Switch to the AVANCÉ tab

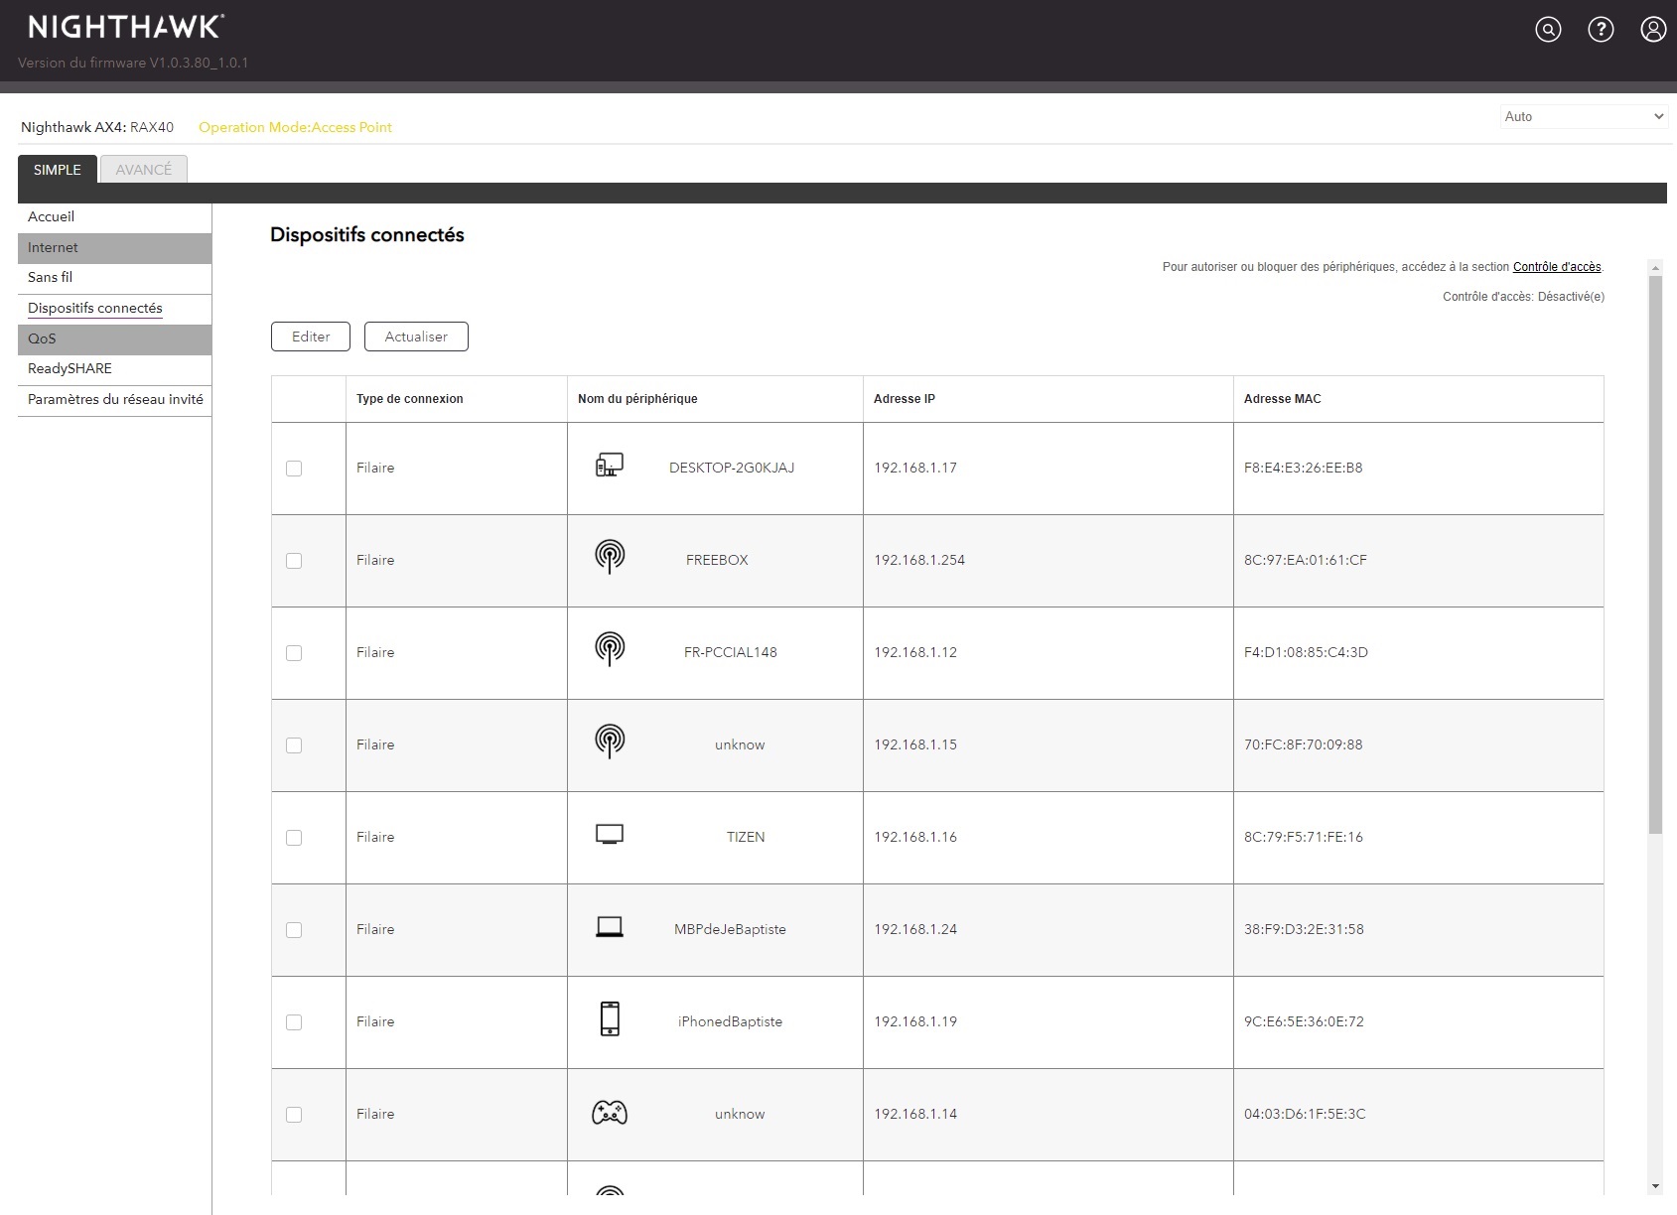(144, 170)
